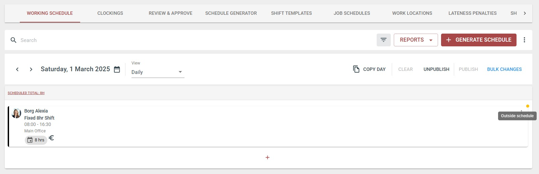The height and width of the screenshot is (174, 539).
Task: Open the Shift Templates tab
Action: click(x=291, y=13)
